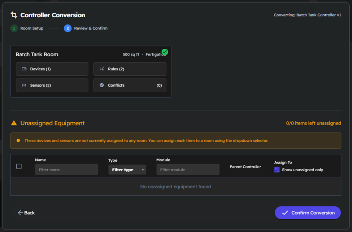The image size is (352, 232).
Task: Toggle the select-all checkbox in table header
Action: pyautogui.click(x=19, y=166)
